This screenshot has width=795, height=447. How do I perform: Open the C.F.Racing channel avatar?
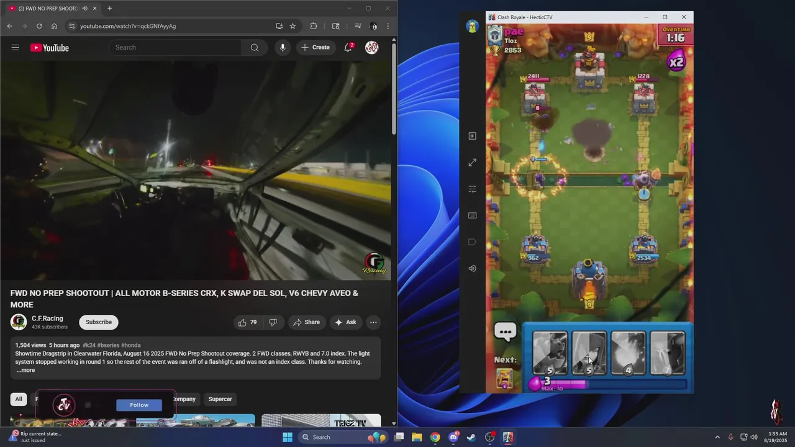[x=19, y=322]
